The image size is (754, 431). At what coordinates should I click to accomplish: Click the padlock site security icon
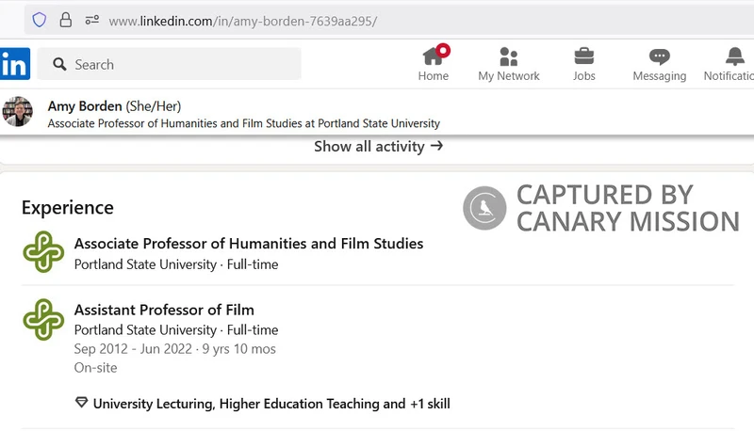[x=65, y=20]
